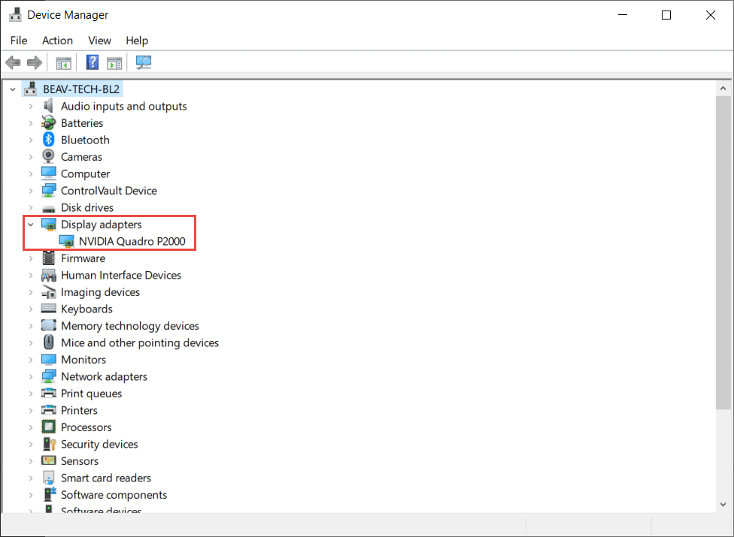
Task: Expand the Bluetooth category
Action: (31, 140)
